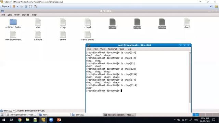Image resolution: width=219 pixels, height=123 pixels.
Task: Open PowerPoint from Windows taskbar
Action: [x=59, y=120]
